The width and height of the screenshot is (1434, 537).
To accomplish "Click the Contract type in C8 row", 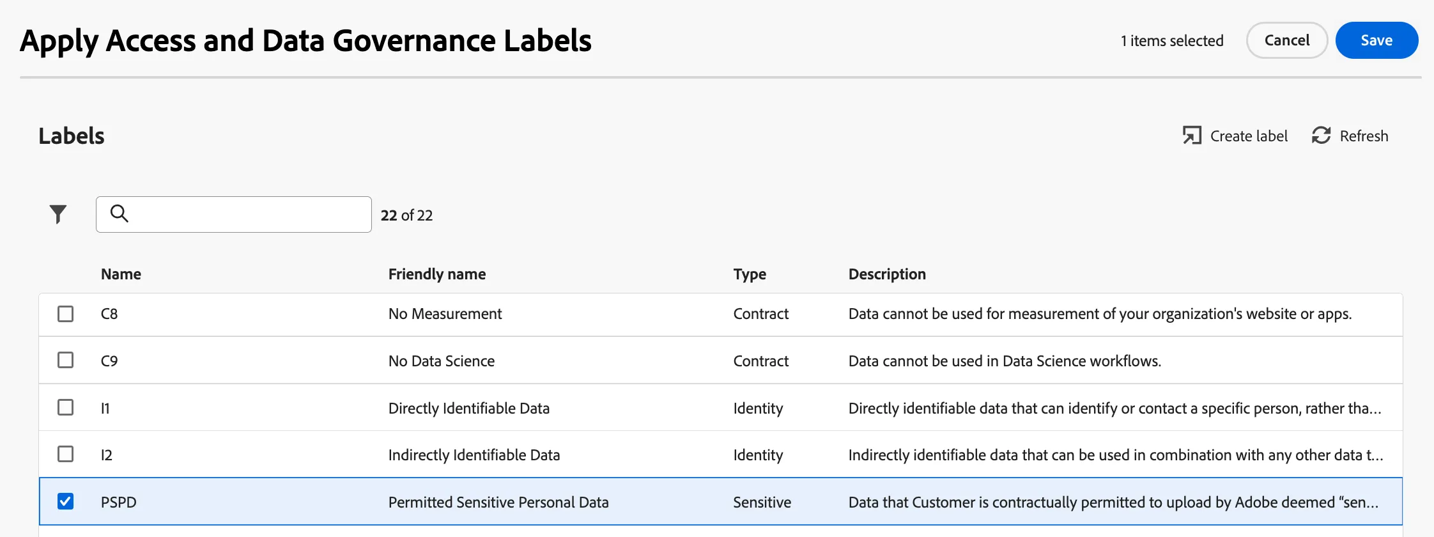I will 761,314.
